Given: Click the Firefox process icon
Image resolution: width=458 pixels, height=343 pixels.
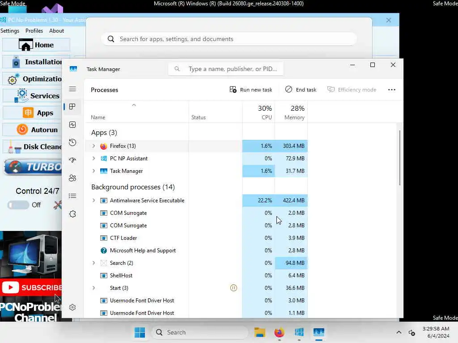Looking at the screenshot, I should pyautogui.click(x=103, y=146).
